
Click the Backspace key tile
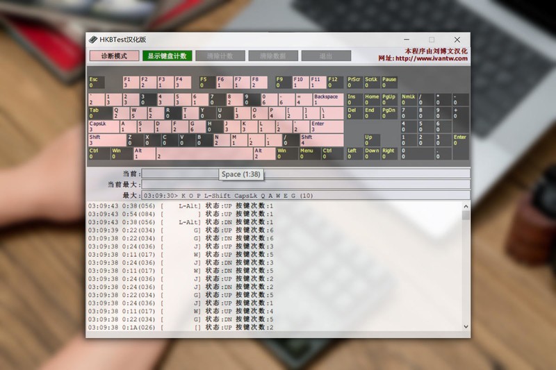pyautogui.click(x=328, y=99)
